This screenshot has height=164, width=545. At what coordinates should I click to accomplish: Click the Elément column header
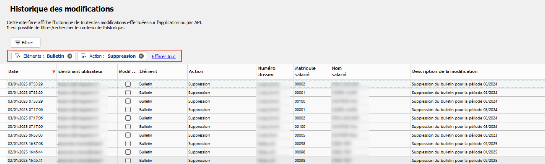point(149,71)
